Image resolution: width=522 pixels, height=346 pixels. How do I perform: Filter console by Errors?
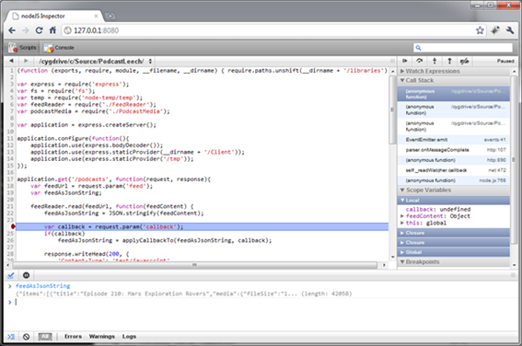click(74, 337)
